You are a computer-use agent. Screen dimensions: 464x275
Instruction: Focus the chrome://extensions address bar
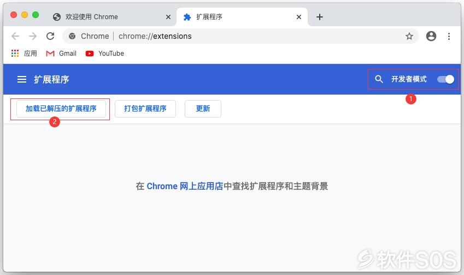tap(241, 36)
